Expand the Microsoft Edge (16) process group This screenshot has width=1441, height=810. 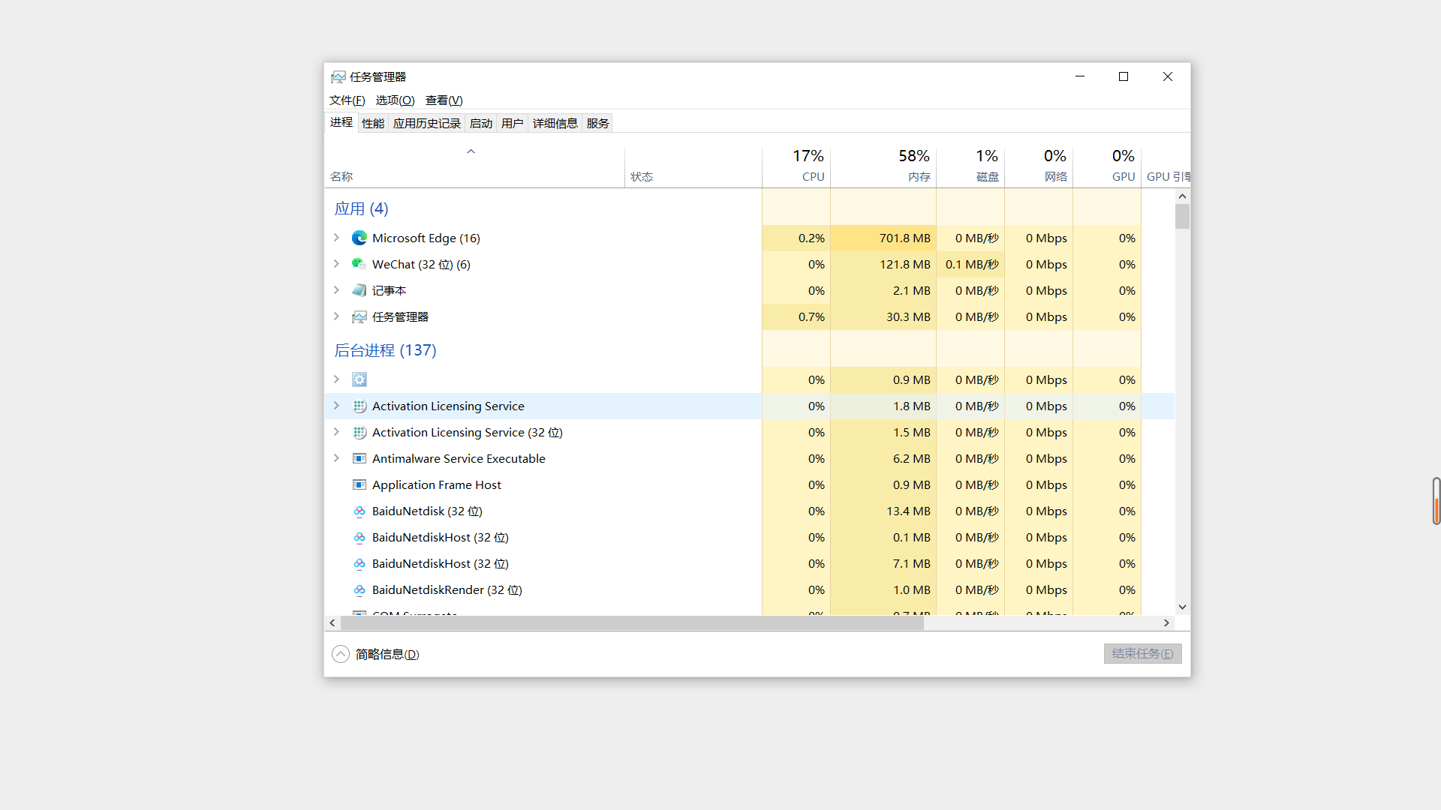336,238
